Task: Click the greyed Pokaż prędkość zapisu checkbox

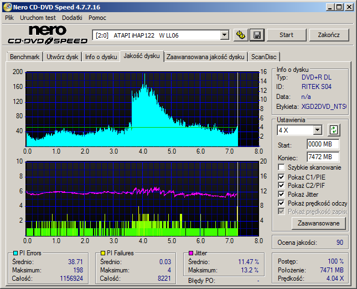Action: (x=281, y=212)
